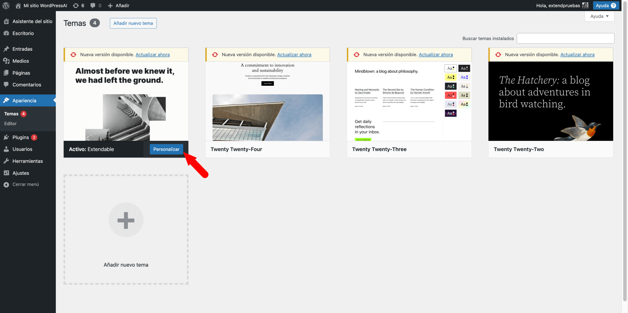Click Actualizar ahora for Twenty Twenty-Four
The width and height of the screenshot is (628, 313).
point(294,54)
